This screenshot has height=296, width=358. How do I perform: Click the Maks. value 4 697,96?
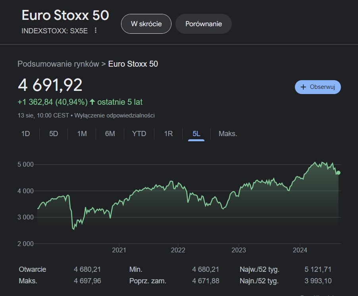coord(87,281)
